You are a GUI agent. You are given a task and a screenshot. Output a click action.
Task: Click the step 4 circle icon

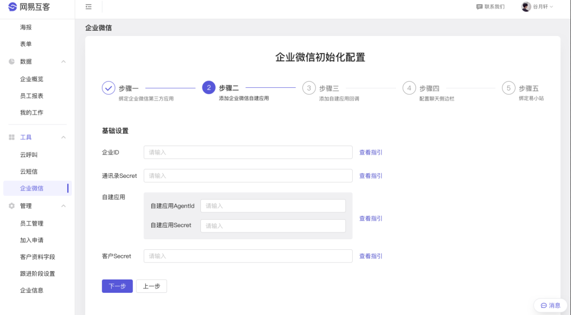(409, 88)
